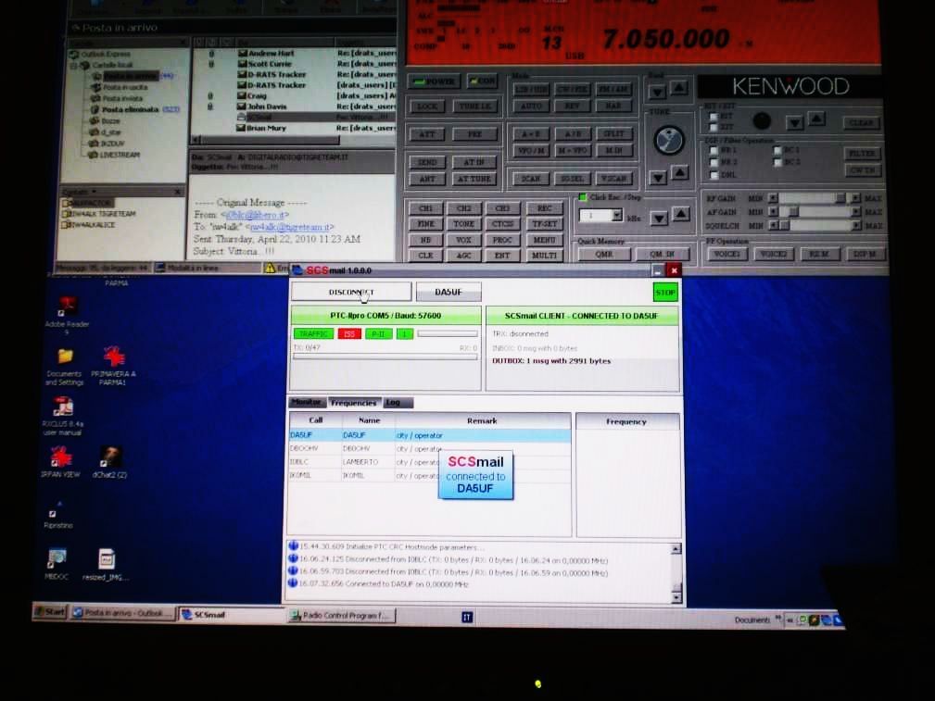The image size is (935, 701).
Task: Open the LIVESTREAM mail folder
Action: click(120, 155)
